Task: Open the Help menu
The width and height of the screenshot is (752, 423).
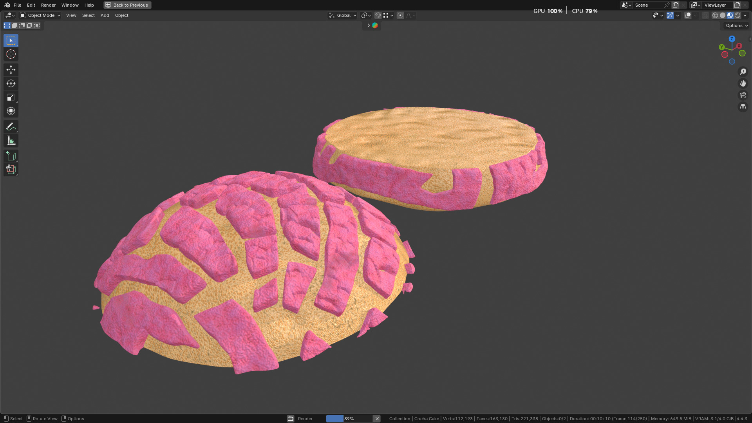Action: point(89,5)
